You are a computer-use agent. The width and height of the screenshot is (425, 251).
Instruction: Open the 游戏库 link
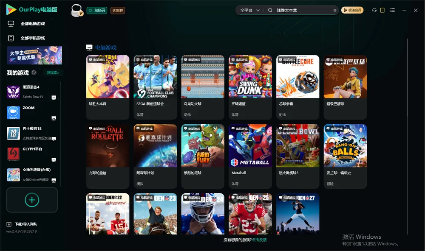pos(53,73)
